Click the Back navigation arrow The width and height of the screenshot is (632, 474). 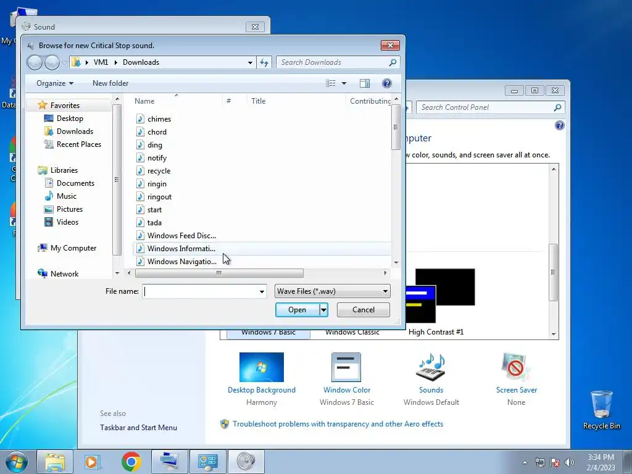tap(35, 62)
